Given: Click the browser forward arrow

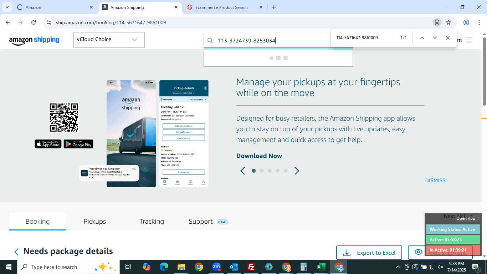Looking at the screenshot, I should [x=21, y=22].
